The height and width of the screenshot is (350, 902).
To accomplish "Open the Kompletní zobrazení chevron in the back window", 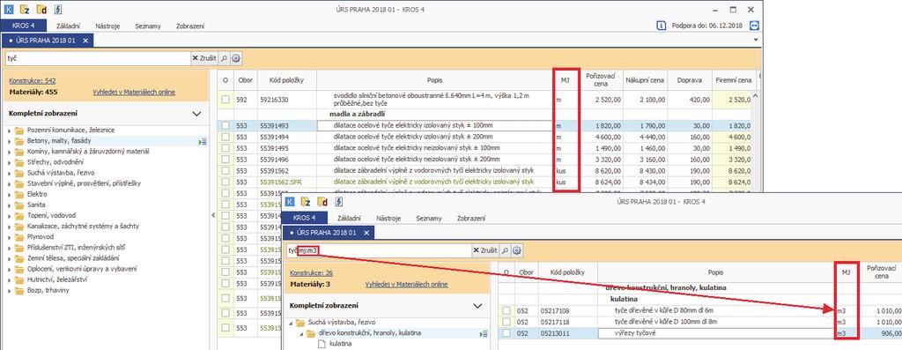I will click(196, 114).
